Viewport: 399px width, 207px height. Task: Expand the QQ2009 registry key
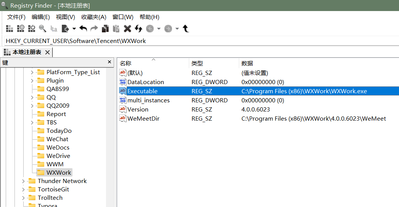coord(32,106)
